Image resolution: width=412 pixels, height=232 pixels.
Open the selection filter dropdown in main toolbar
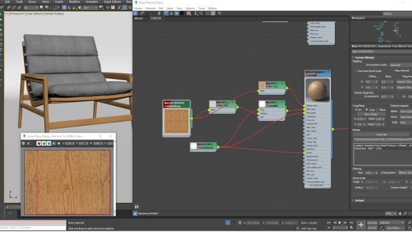point(31,7)
